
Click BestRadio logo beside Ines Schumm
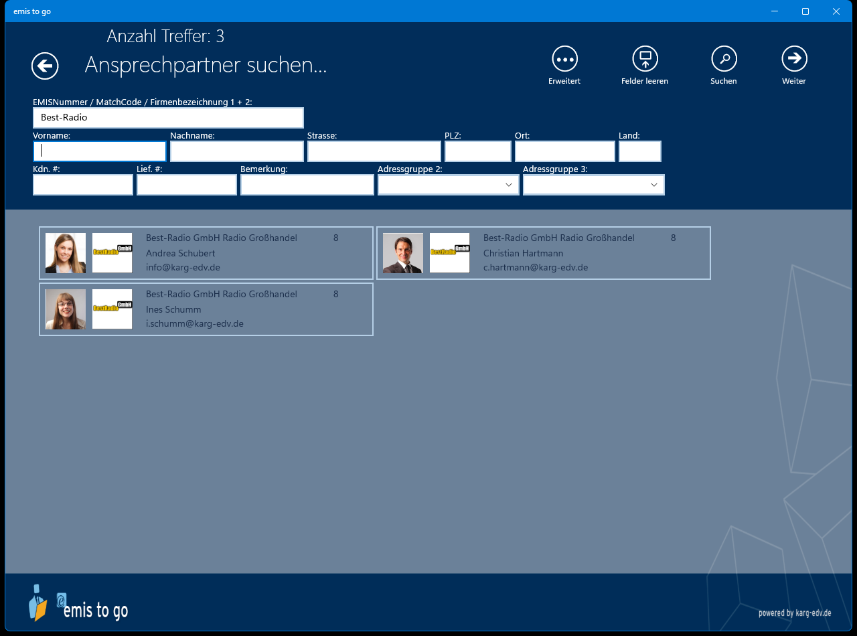[x=112, y=309]
